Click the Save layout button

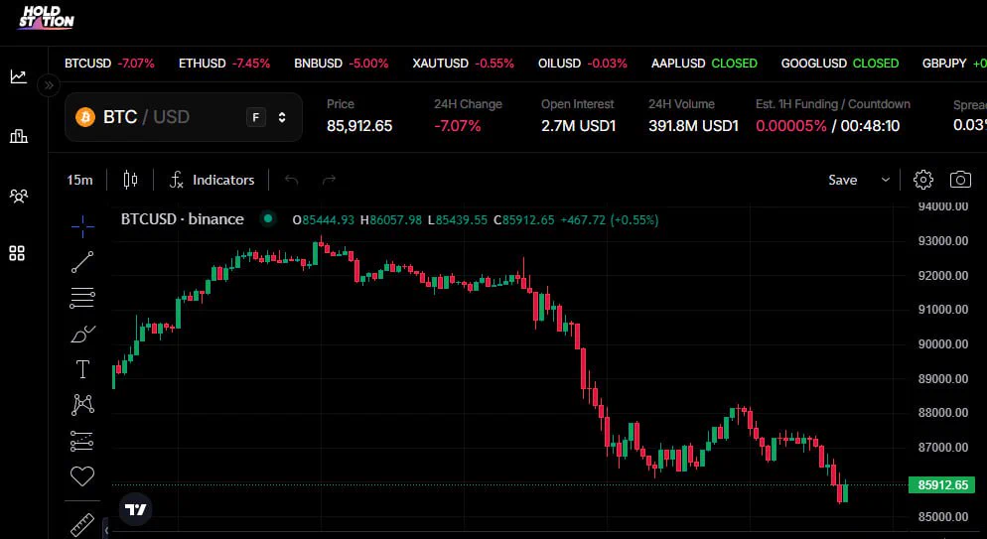pyautogui.click(x=842, y=180)
